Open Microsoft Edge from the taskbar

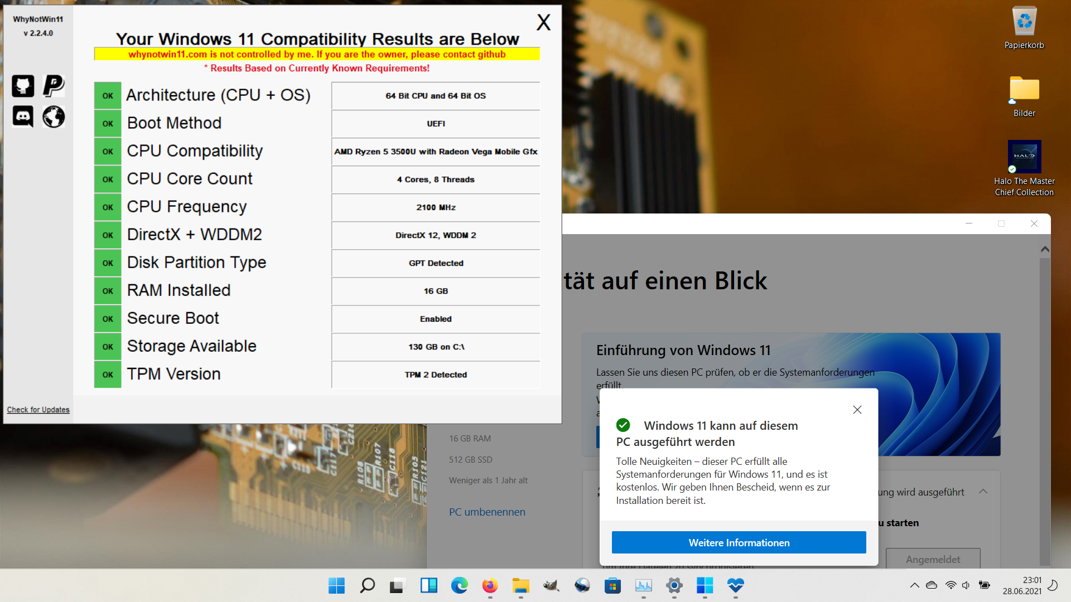(459, 585)
